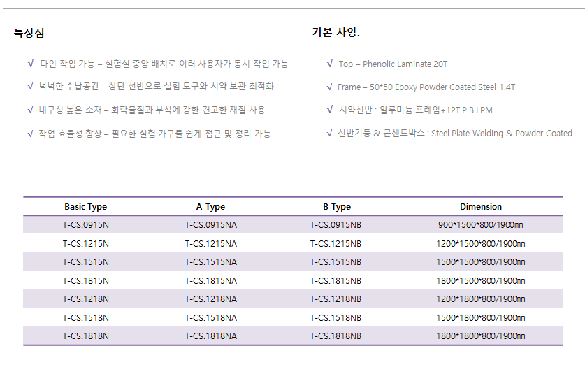
Task: Click the checkmark beside 시약선반
Action: pyautogui.click(x=330, y=110)
